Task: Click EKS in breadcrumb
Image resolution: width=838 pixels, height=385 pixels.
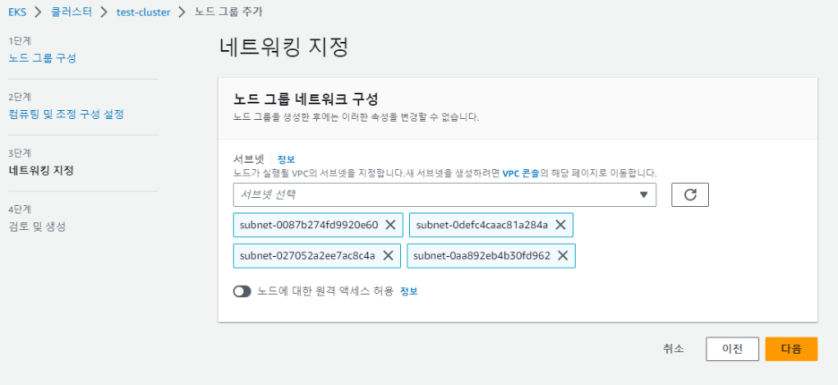Action: (17, 13)
